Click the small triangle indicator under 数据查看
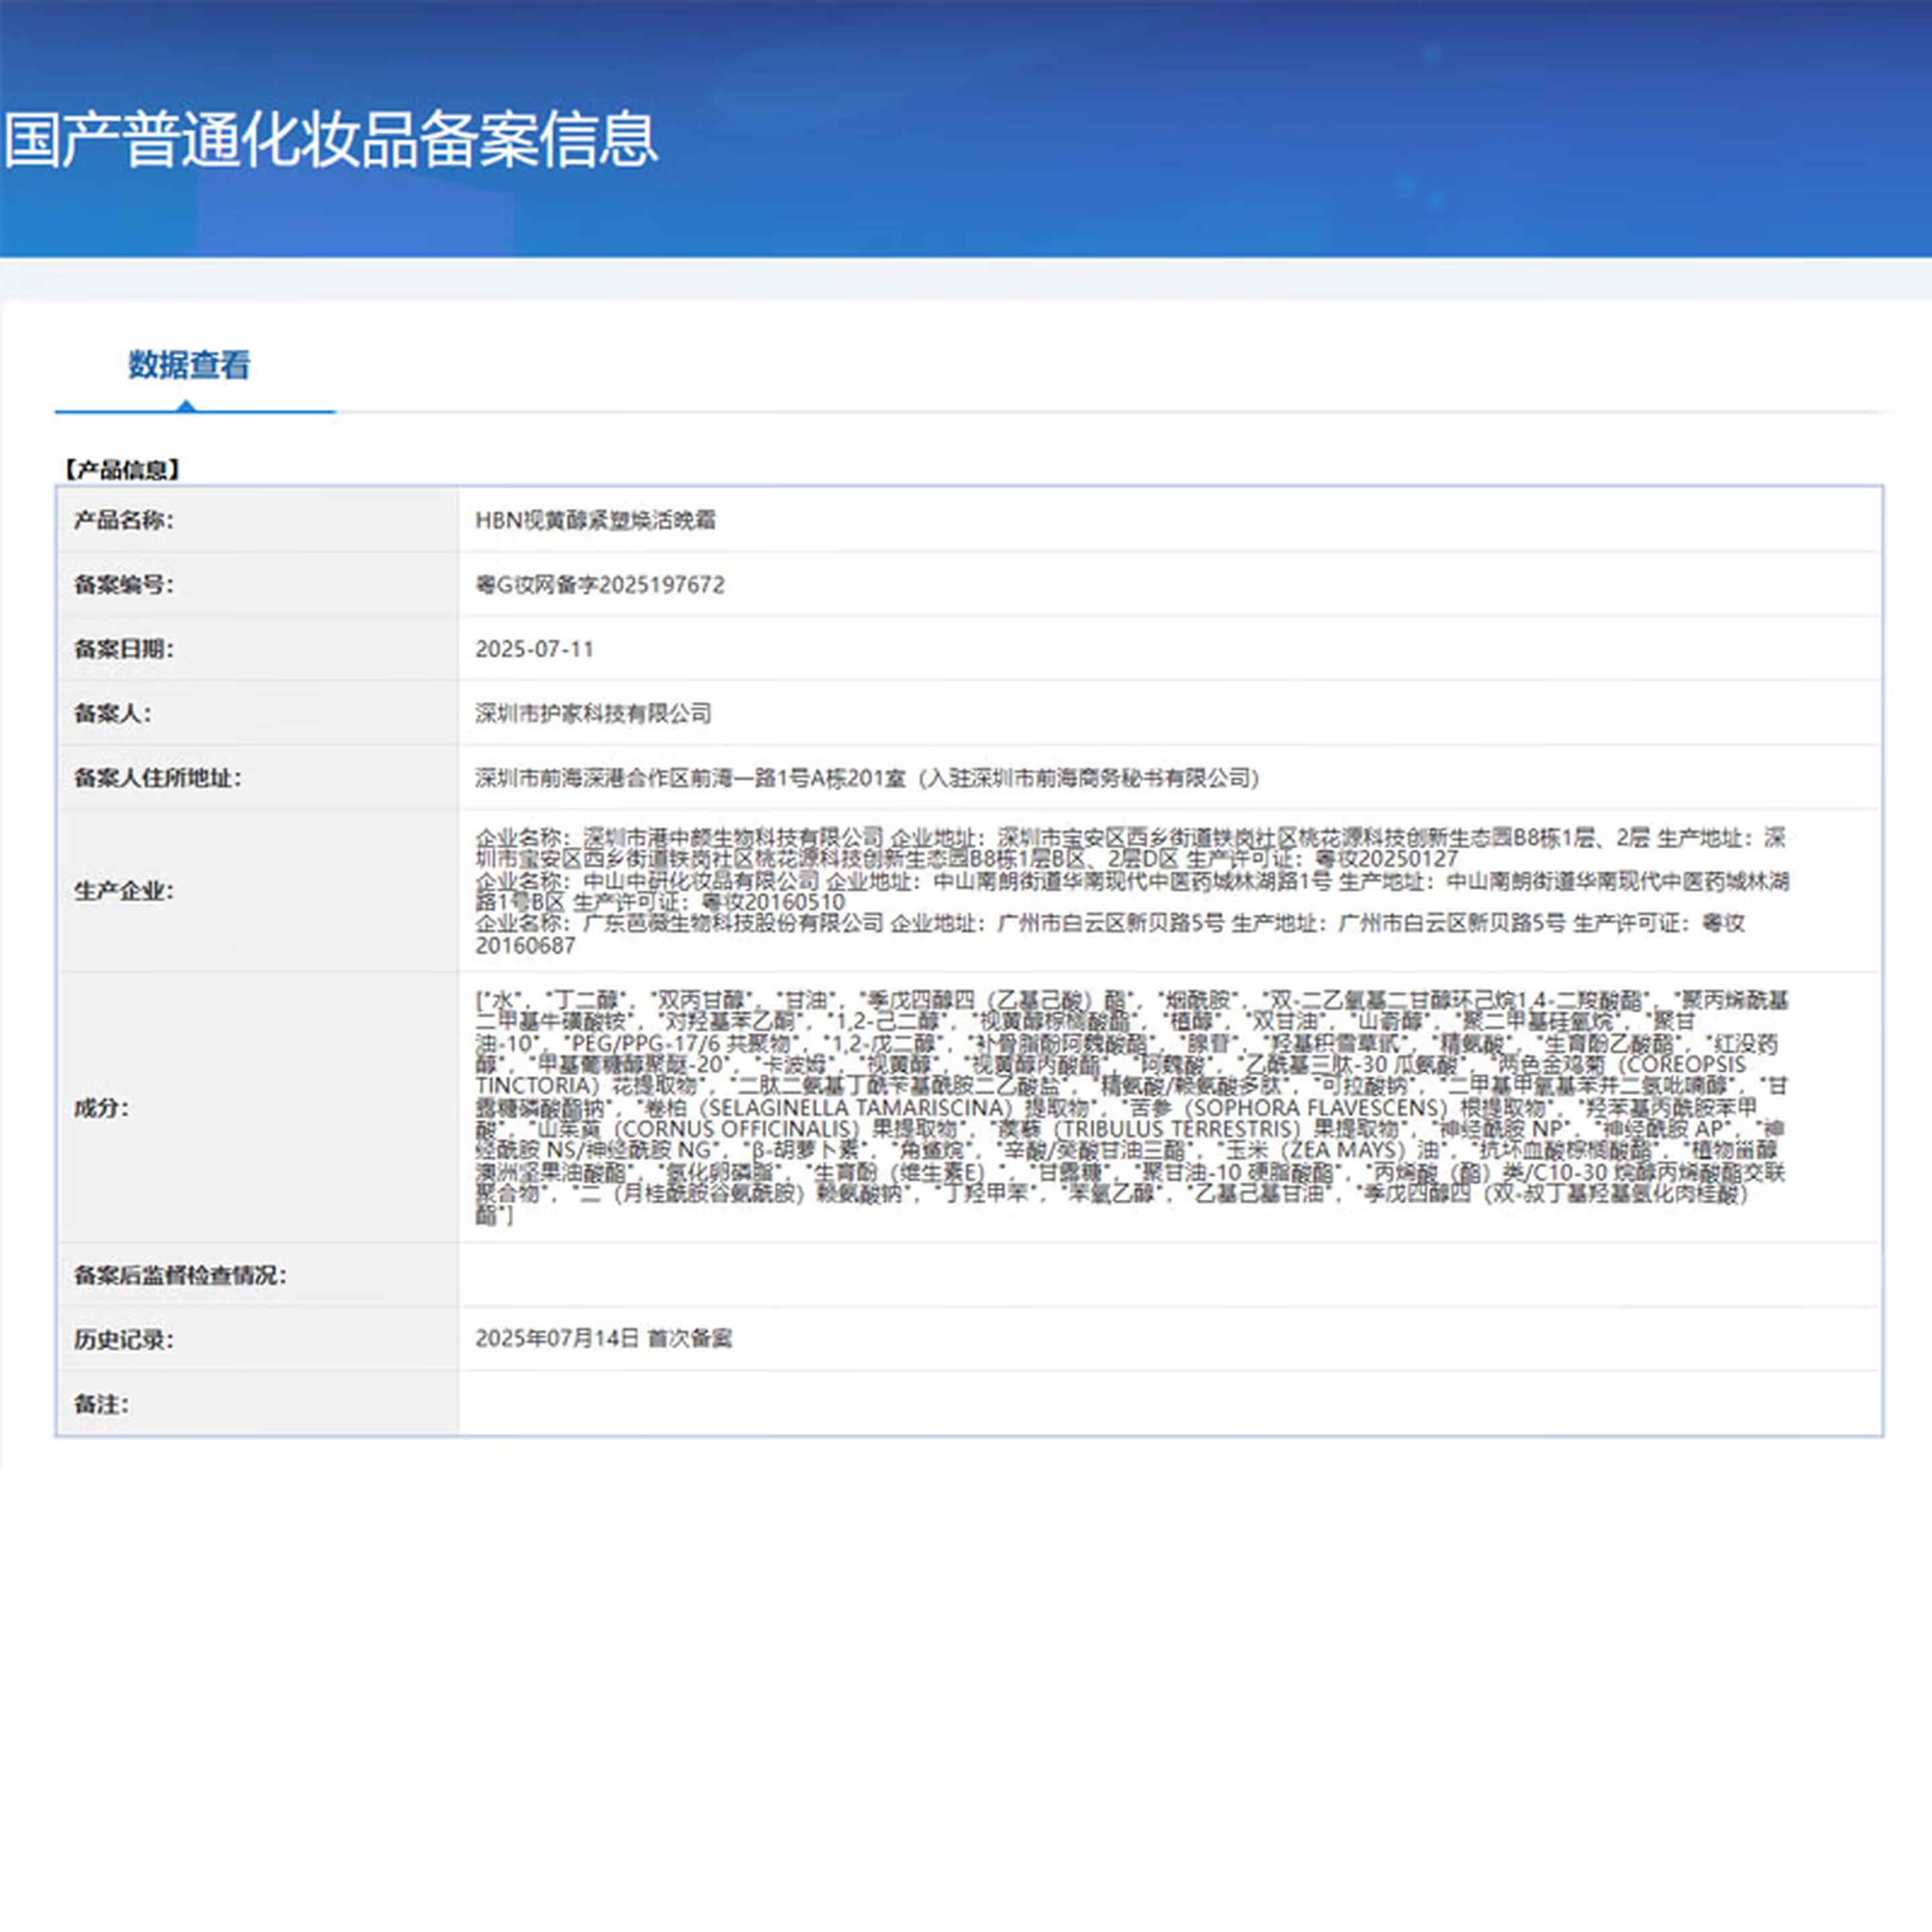This screenshot has height=1932, width=1932. [x=186, y=405]
